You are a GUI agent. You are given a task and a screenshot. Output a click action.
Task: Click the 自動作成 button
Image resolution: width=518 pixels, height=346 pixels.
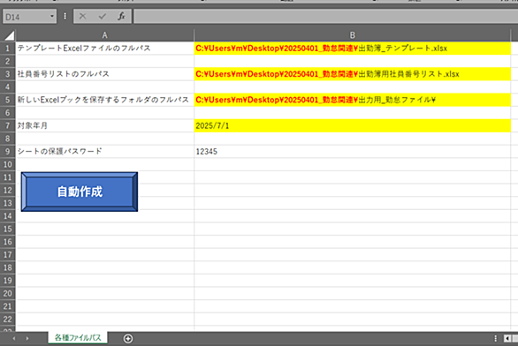(x=80, y=192)
